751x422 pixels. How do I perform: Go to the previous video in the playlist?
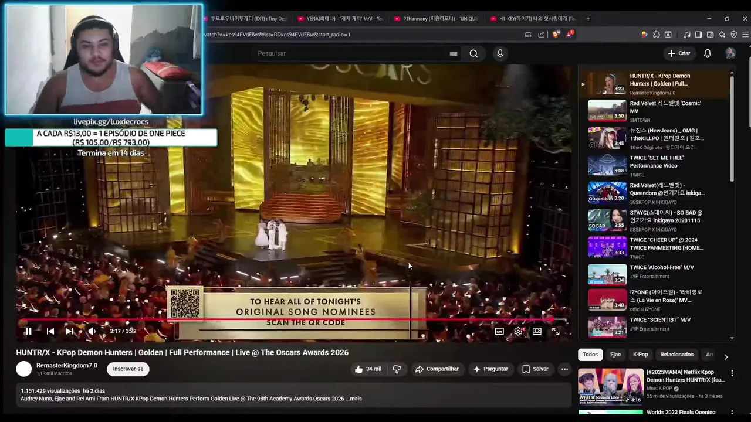[x=50, y=331]
